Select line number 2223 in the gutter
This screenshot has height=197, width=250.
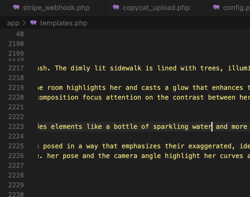[x=16, y=127]
